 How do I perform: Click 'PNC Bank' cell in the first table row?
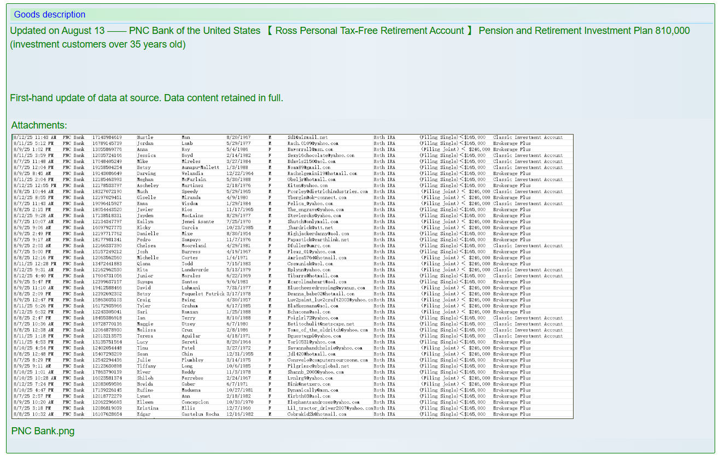pyautogui.click(x=74, y=137)
